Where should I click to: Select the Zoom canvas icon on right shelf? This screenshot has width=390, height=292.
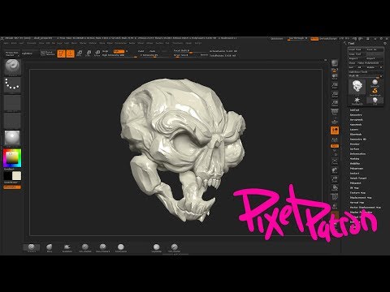coord(335,85)
